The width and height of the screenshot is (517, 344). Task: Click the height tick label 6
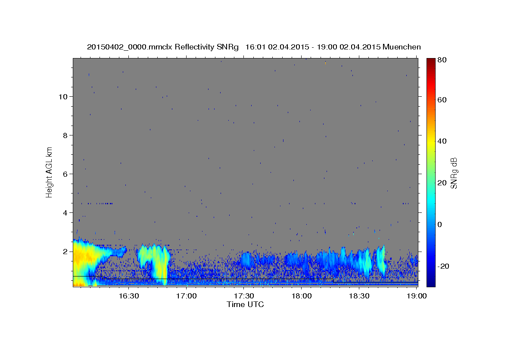[65, 174]
